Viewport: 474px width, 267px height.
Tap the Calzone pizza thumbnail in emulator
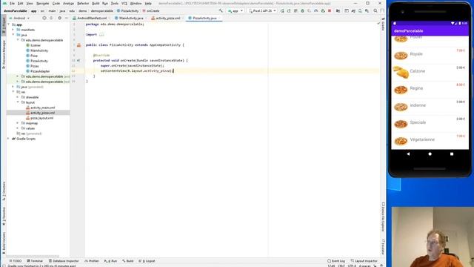click(x=401, y=73)
